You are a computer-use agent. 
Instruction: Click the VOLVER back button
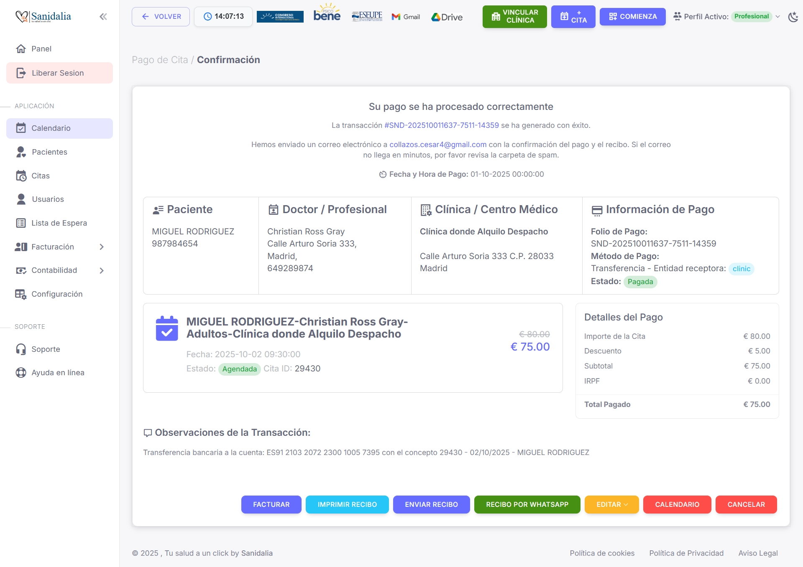pyautogui.click(x=161, y=17)
